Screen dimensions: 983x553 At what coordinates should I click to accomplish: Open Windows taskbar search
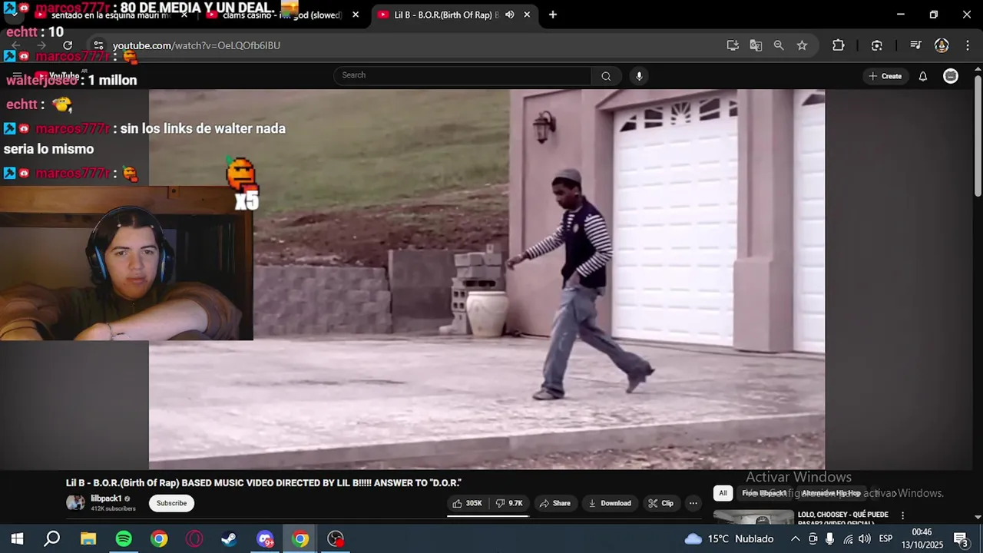tap(52, 538)
